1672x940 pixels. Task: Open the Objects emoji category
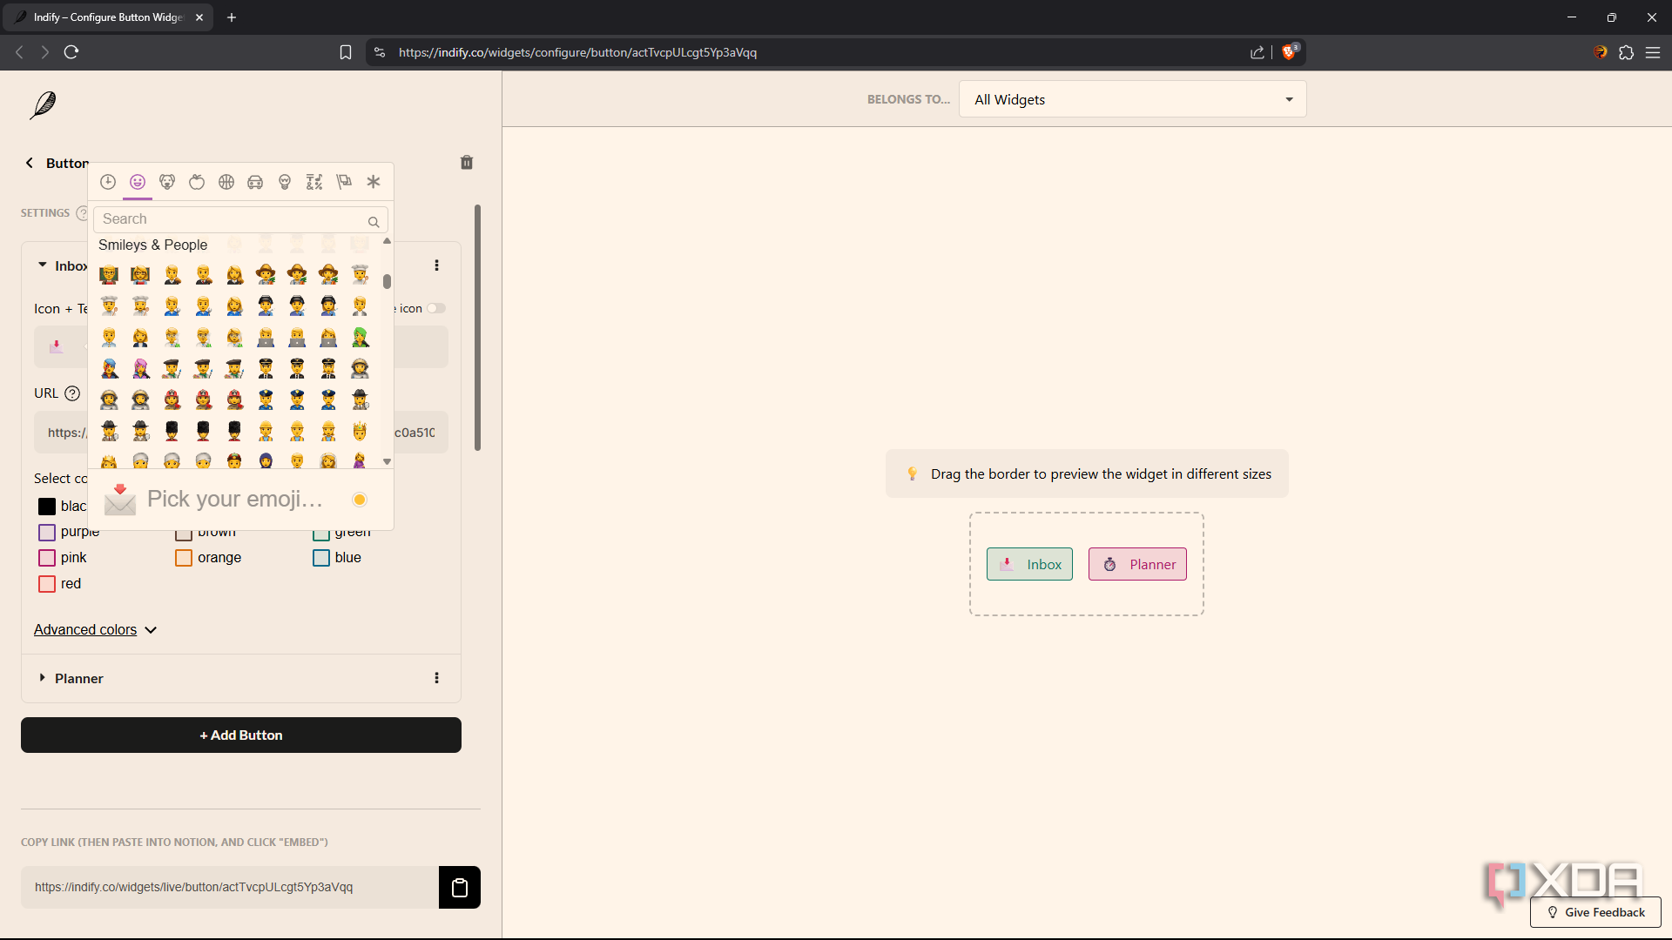(x=285, y=182)
